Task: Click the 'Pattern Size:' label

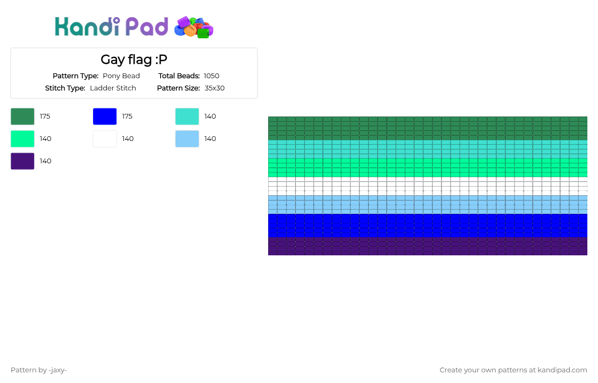Action: [x=178, y=88]
